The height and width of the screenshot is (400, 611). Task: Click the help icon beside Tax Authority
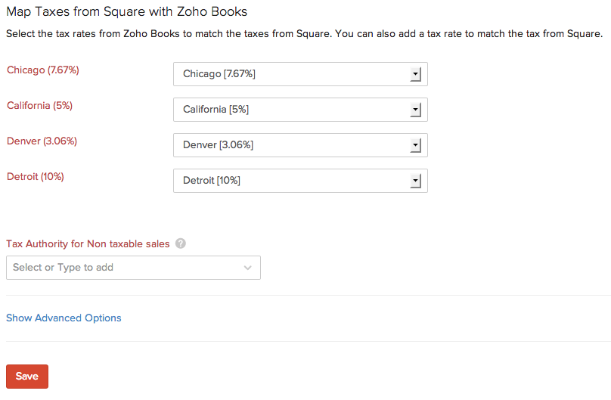coord(181,244)
